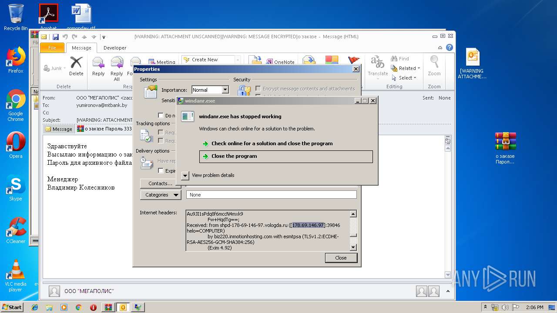The width and height of the screenshot is (557, 313).
Task: Click Internet Explorer in the taskbar
Action: click(35, 307)
